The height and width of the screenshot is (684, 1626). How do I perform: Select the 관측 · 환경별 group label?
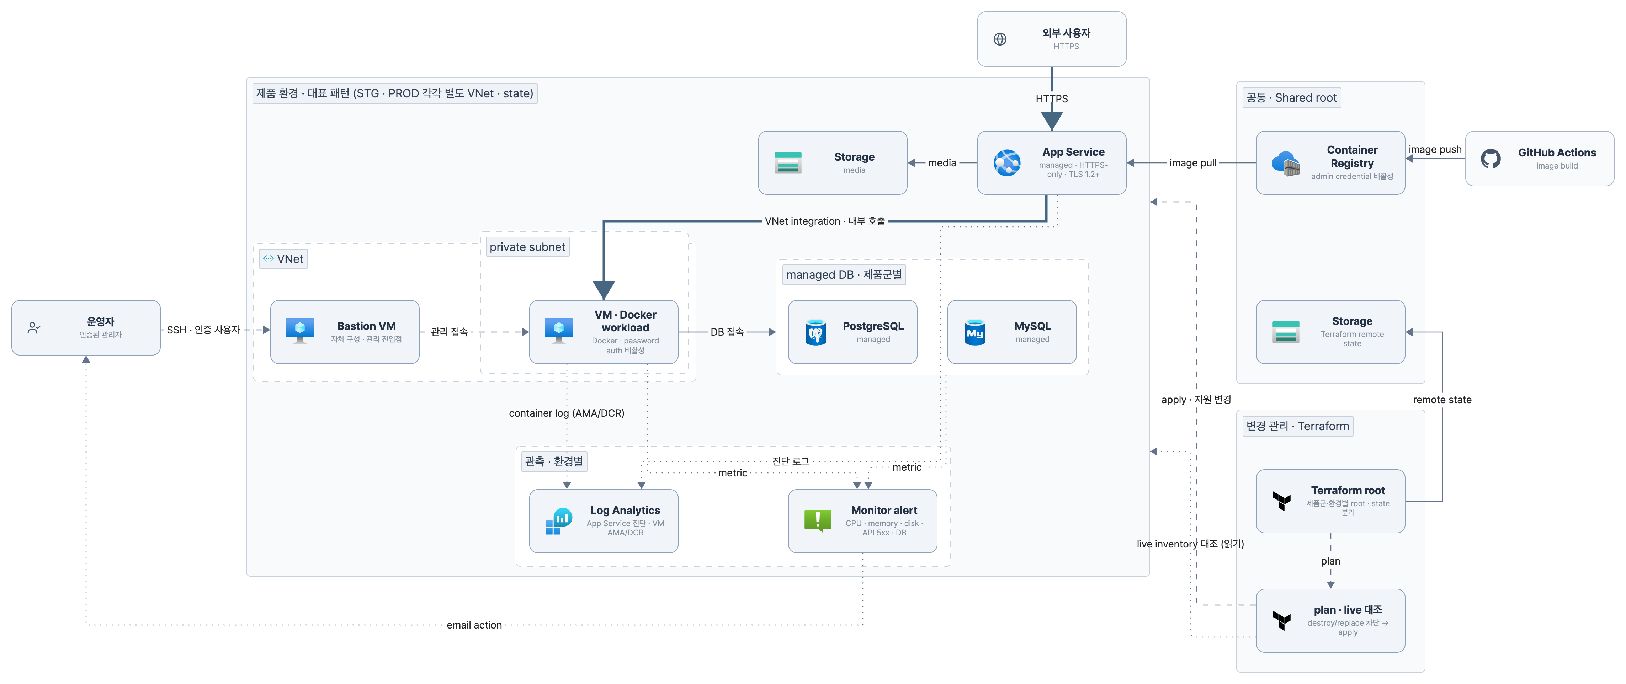554,461
